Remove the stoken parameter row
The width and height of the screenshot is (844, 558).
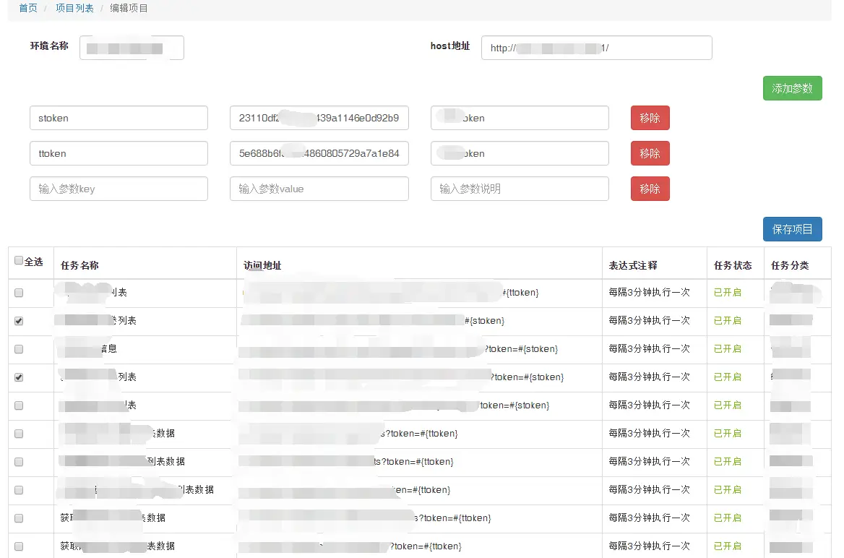pyautogui.click(x=650, y=118)
